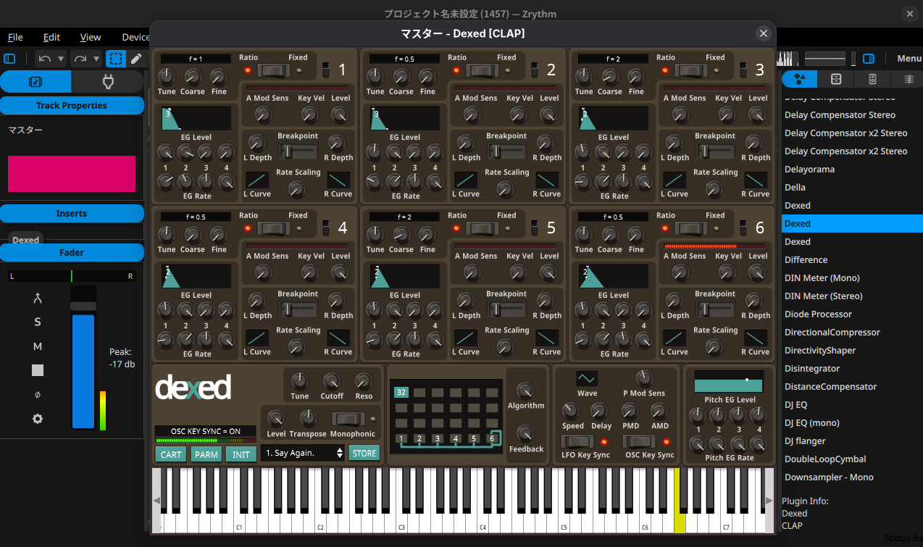The height and width of the screenshot is (547, 923).
Task: Click the LFO Wave shape icon
Action: (x=587, y=378)
